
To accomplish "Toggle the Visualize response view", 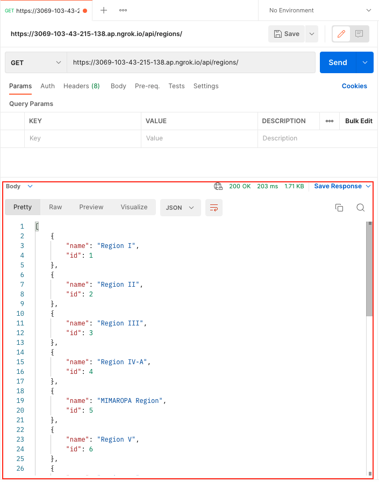I will [x=134, y=207].
